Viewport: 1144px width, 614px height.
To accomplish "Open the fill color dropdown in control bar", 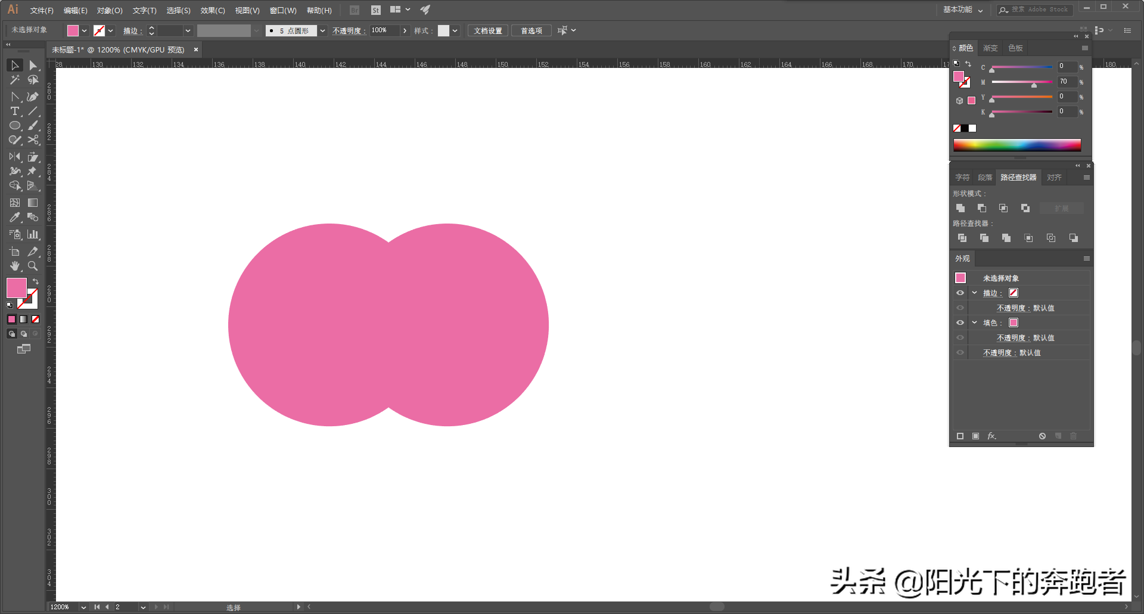I will [84, 31].
